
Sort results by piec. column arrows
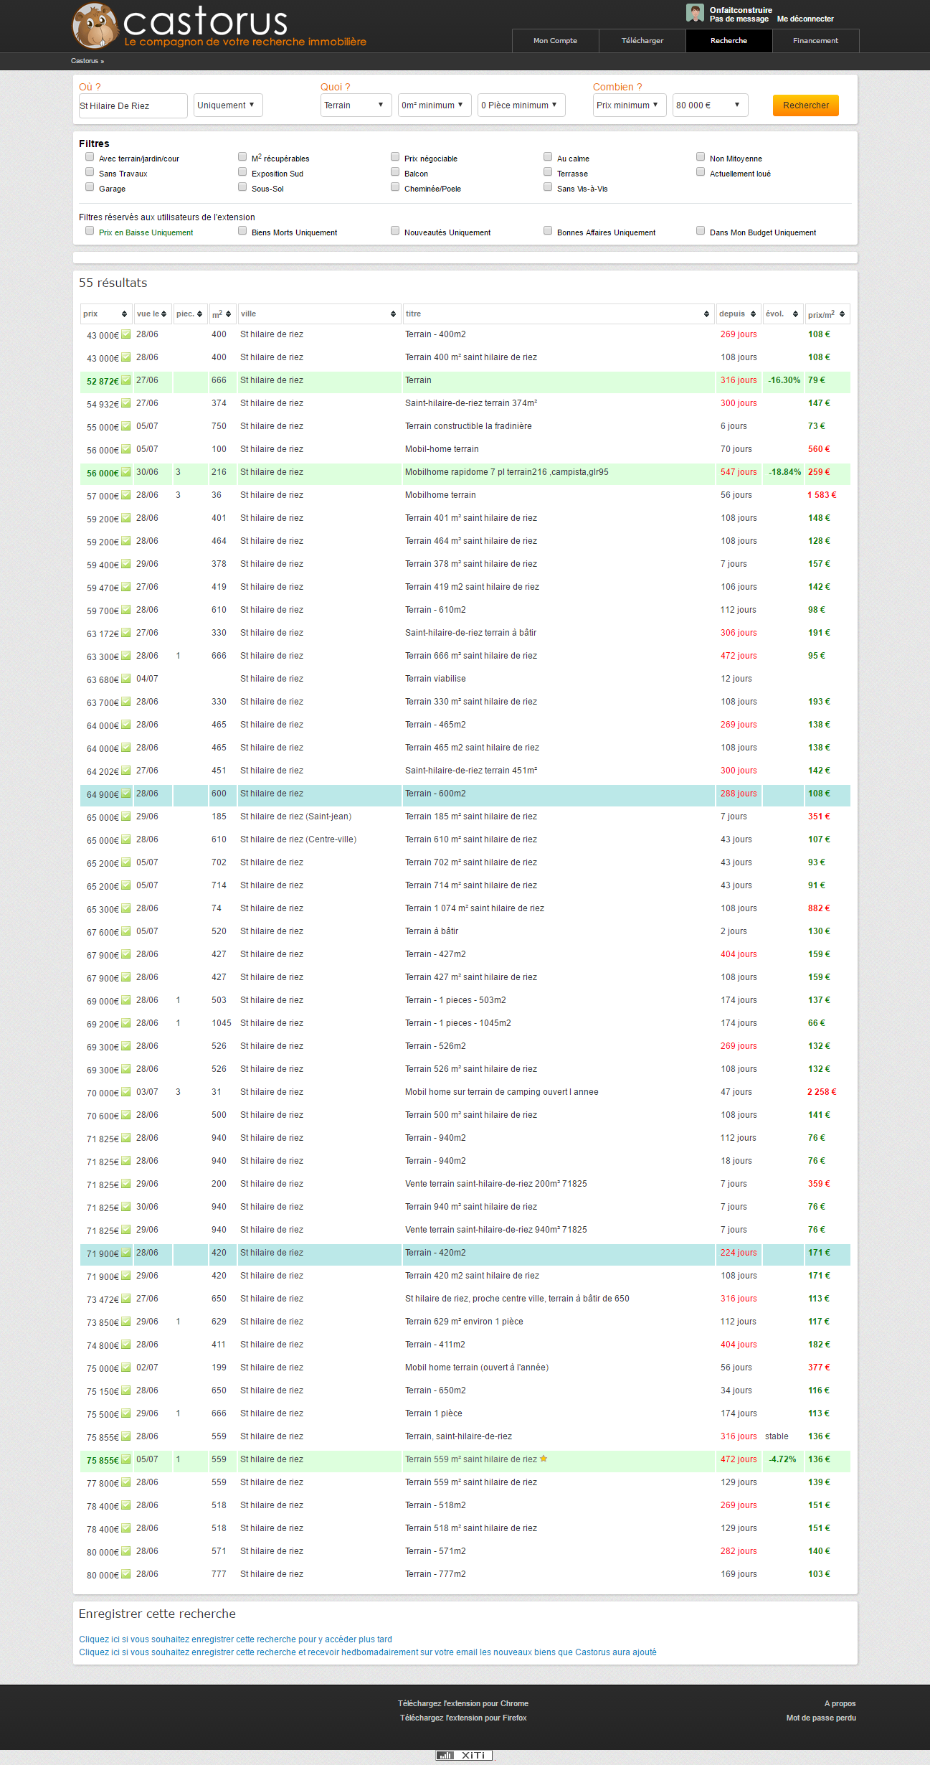(200, 314)
